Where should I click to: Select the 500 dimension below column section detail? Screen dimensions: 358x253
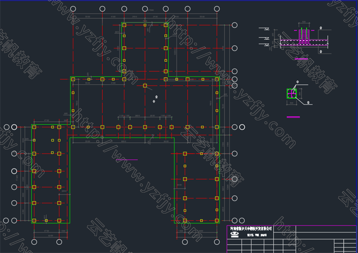point(291,103)
